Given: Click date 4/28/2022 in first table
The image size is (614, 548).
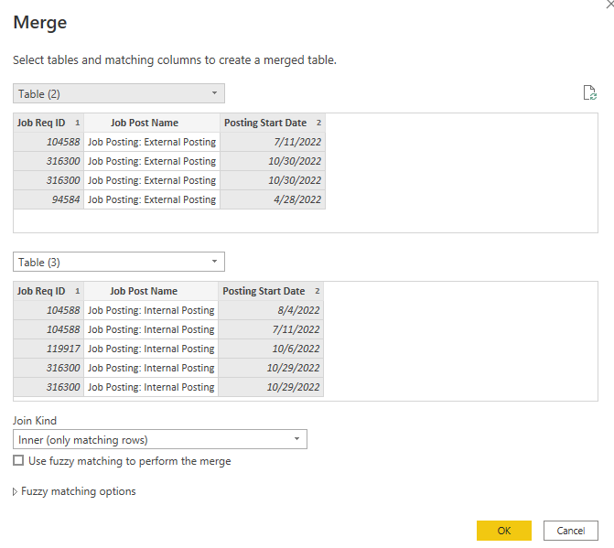Looking at the screenshot, I should click(273, 199).
